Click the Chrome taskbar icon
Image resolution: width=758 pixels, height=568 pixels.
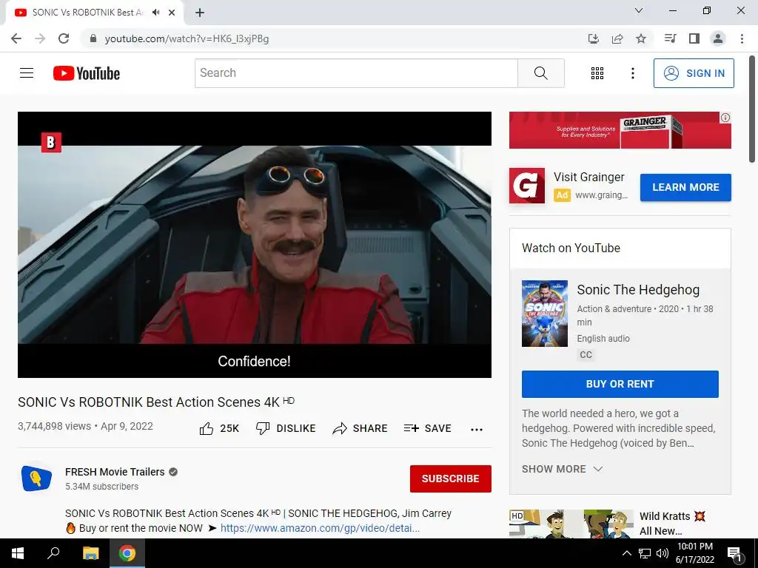pos(127,553)
